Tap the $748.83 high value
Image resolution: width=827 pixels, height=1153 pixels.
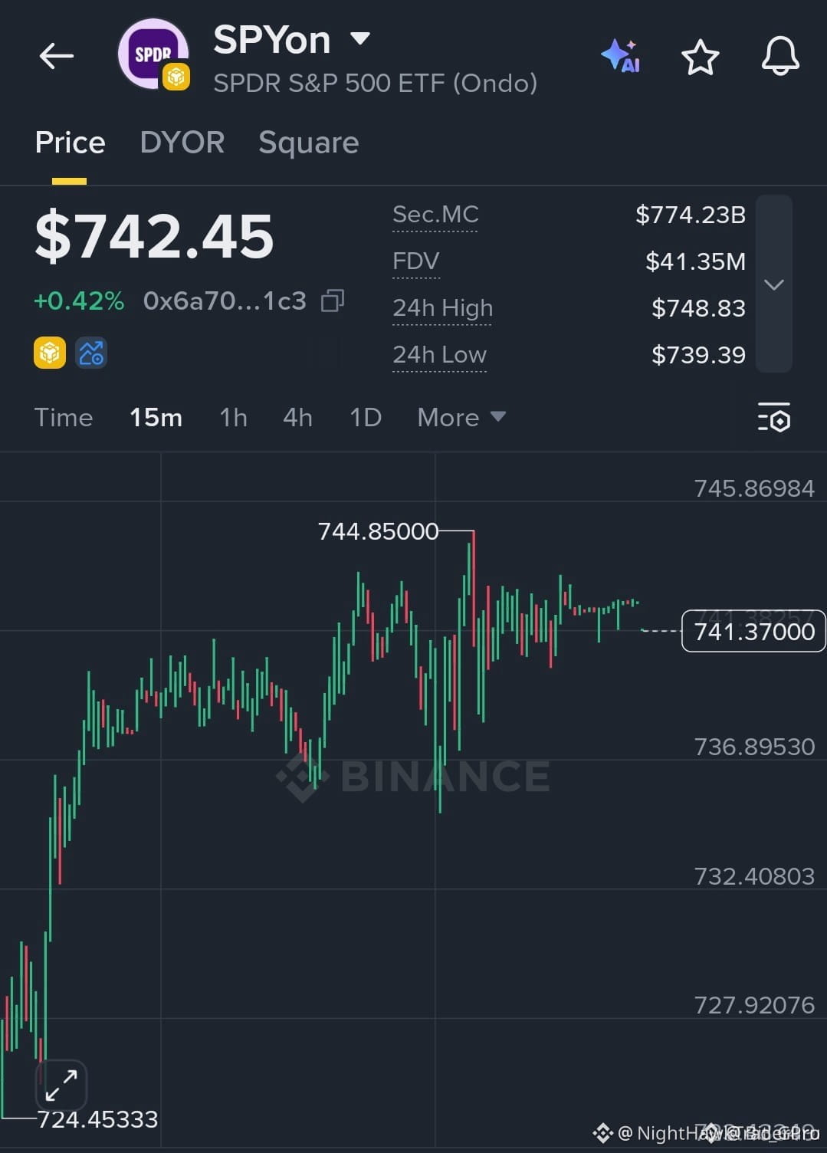tap(698, 308)
